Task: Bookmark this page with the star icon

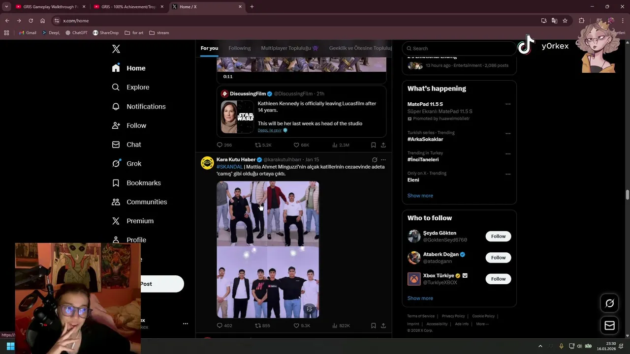Action: click(565, 21)
